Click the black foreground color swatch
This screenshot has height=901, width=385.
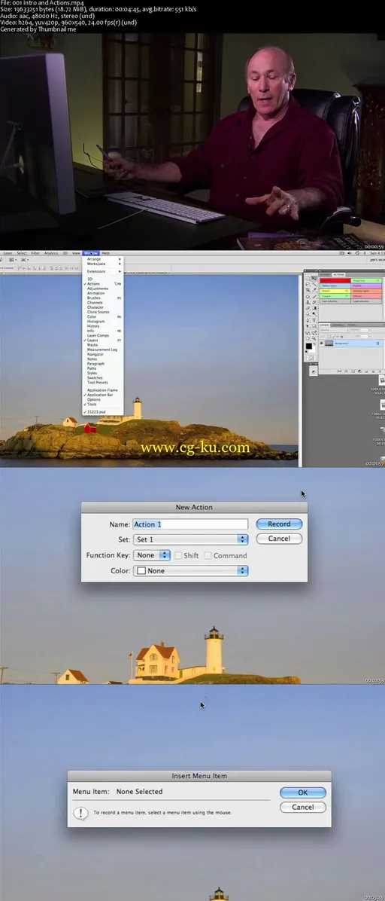(309, 346)
